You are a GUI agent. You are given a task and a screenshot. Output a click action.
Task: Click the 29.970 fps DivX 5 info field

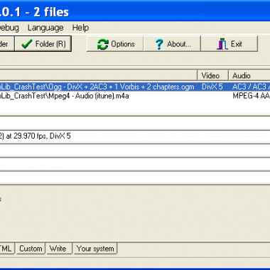pyautogui.click(x=135, y=136)
